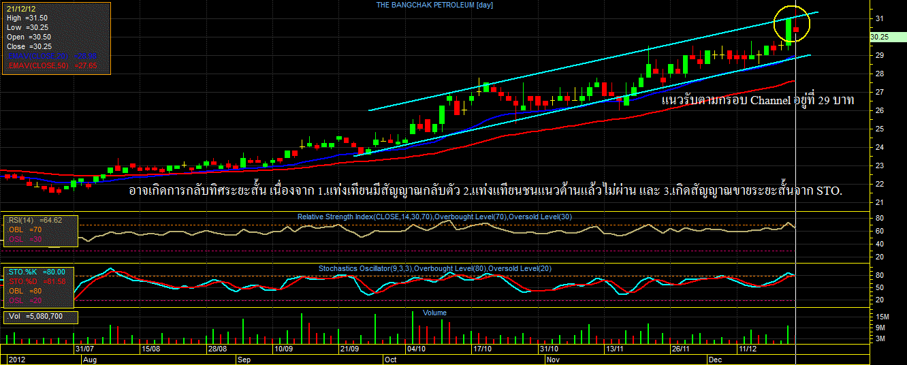The image size is (907, 365).
Task: Click the red EMAV(CLOSE,50) =27.65 legend entry
Action: 53,65
